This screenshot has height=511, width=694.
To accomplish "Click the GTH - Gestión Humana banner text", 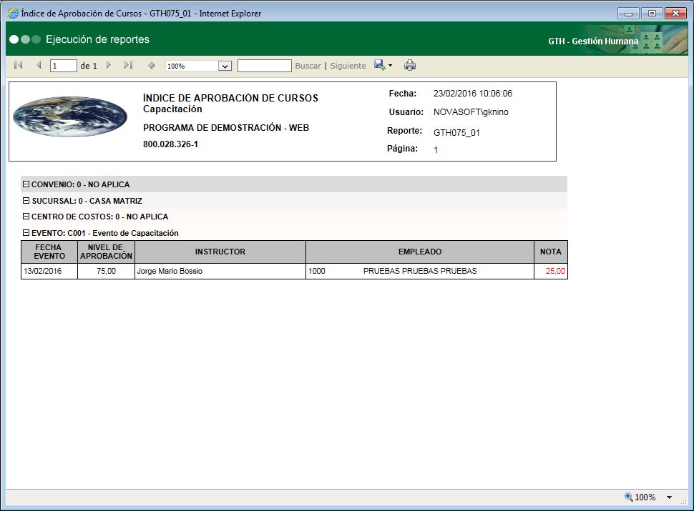I will pyautogui.click(x=593, y=41).
